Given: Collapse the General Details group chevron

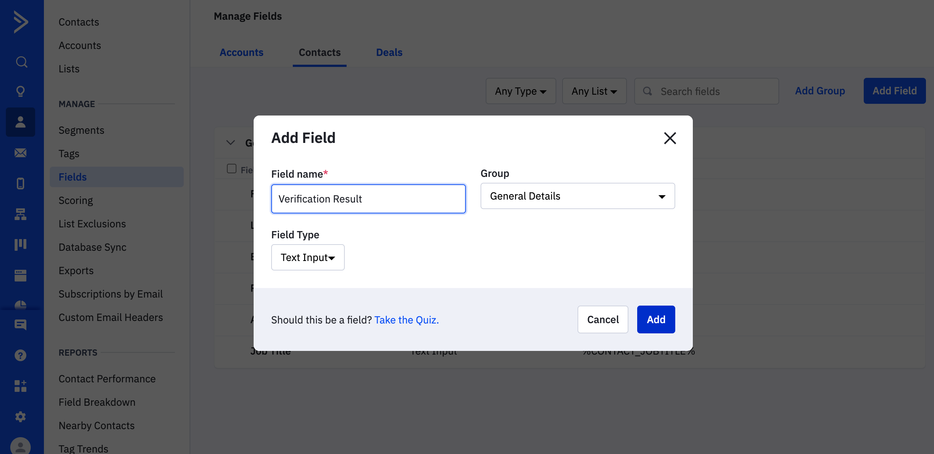Looking at the screenshot, I should tap(231, 143).
